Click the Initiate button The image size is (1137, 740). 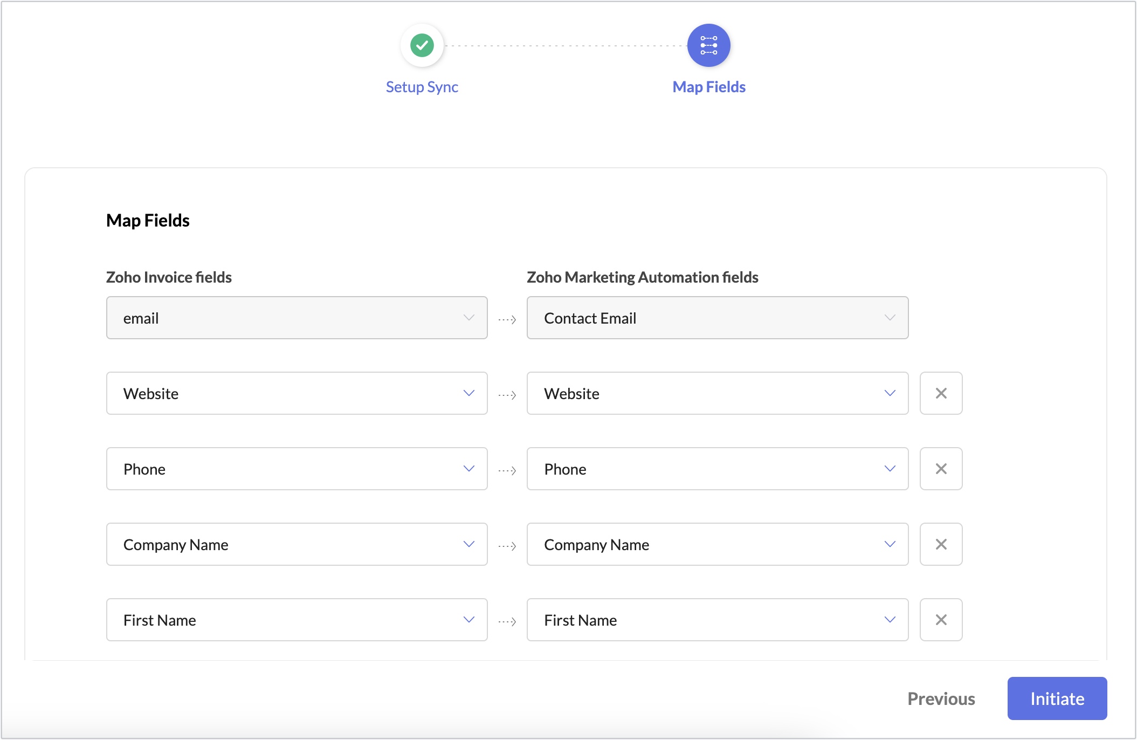point(1057,698)
